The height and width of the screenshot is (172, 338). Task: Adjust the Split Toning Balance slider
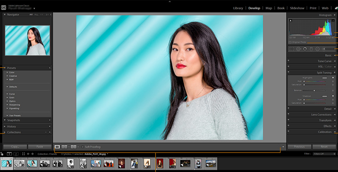tap(314, 90)
